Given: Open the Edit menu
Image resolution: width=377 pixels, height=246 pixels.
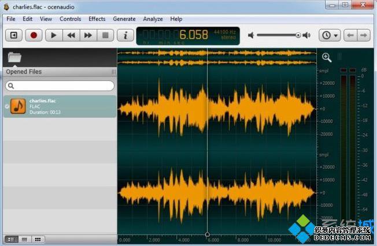Looking at the screenshot, I should tap(27, 19).
